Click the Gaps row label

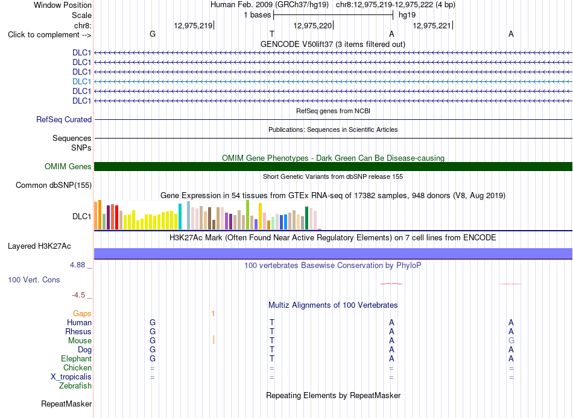pyautogui.click(x=82, y=313)
